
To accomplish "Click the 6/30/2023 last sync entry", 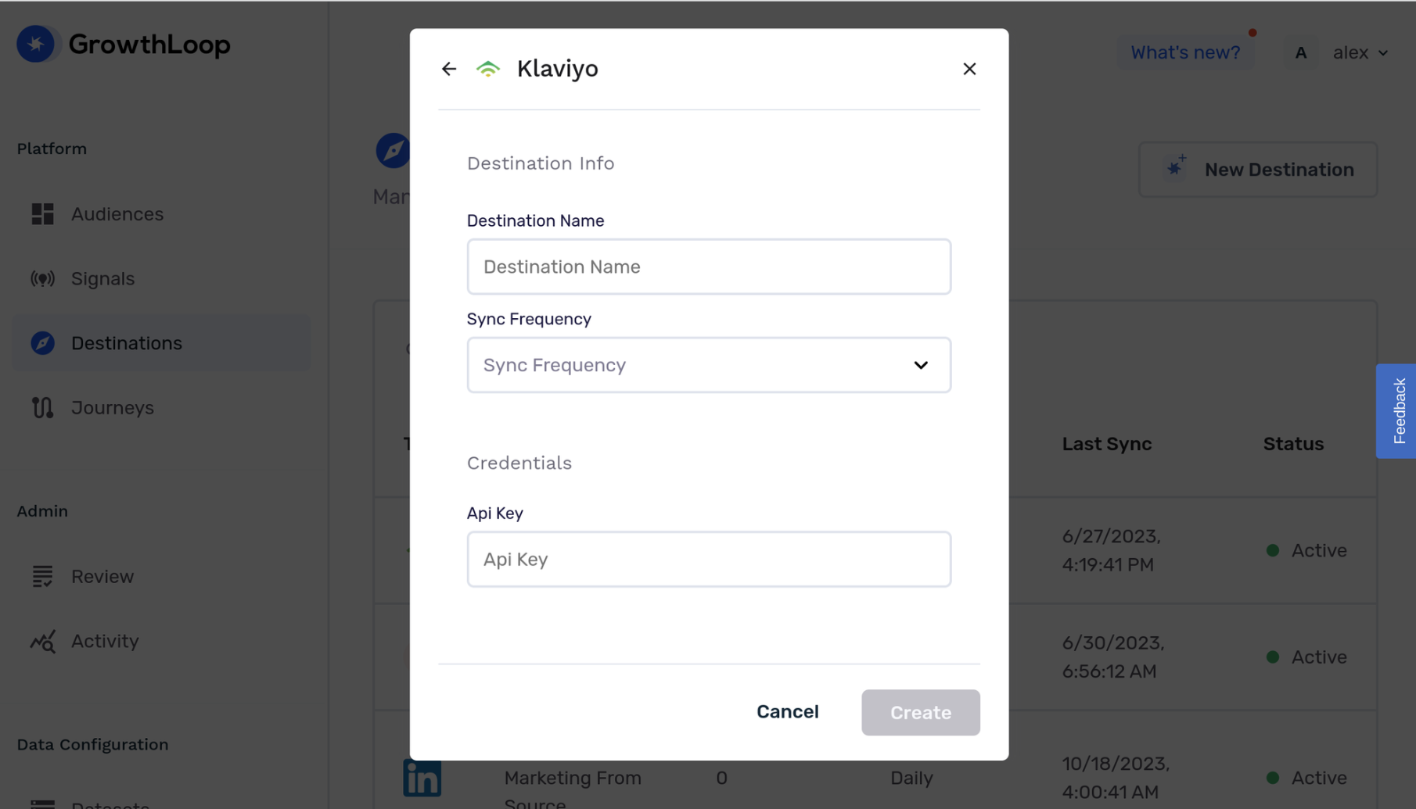I will click(x=1112, y=657).
